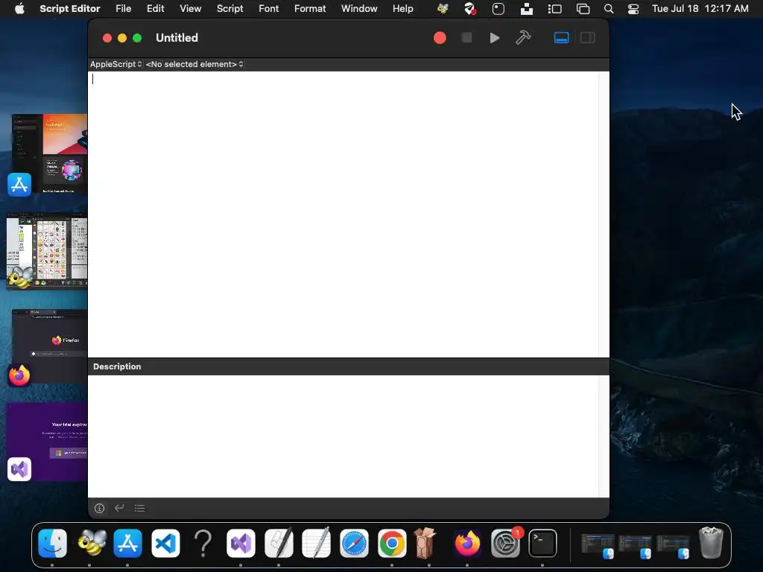This screenshot has height=572, width=763.
Task: Open Terminal from the Dock
Action: point(542,543)
